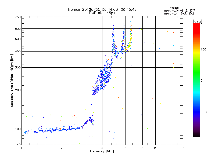Click the y-axis tick label '400'
This screenshot has height=161, width=215.
(x=18, y=52)
